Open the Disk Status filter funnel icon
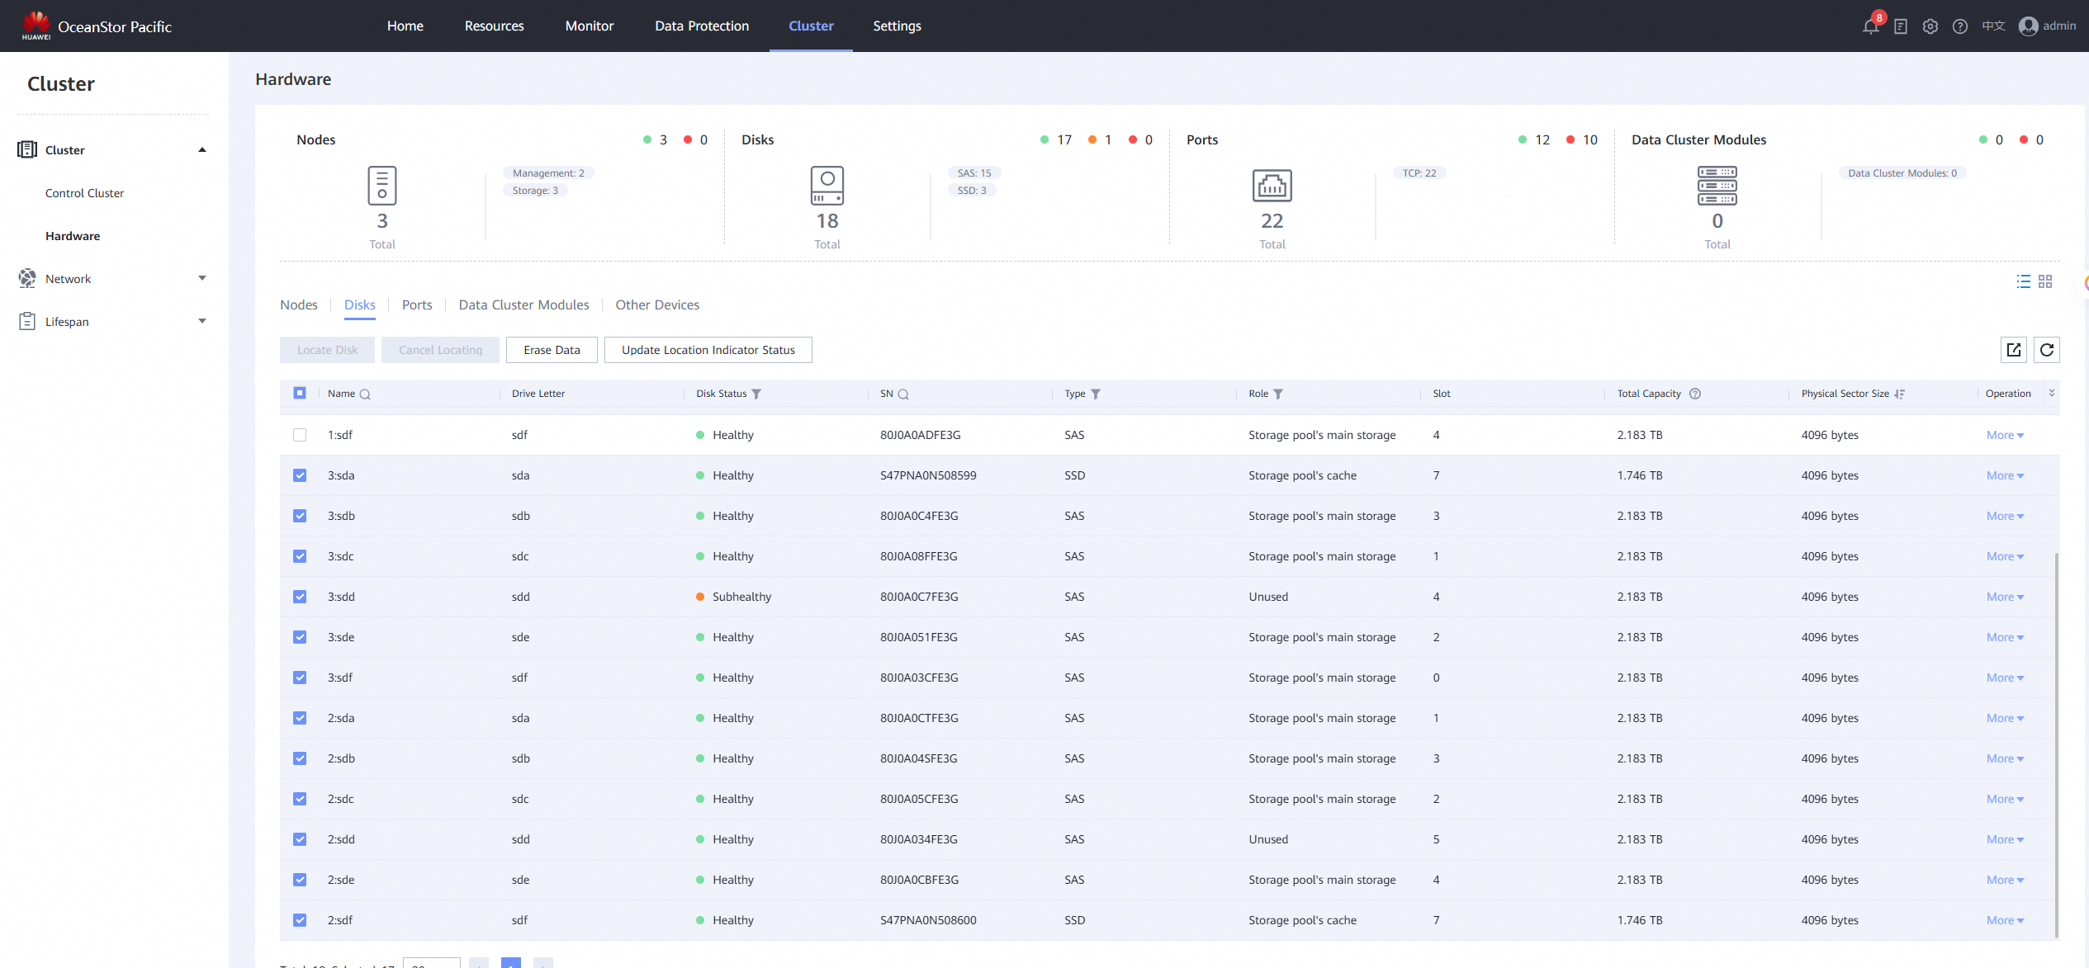The image size is (2089, 968). (x=756, y=394)
